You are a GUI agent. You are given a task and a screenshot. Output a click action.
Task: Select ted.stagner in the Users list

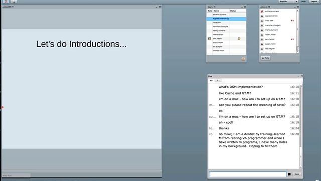pyautogui.click(x=226, y=47)
